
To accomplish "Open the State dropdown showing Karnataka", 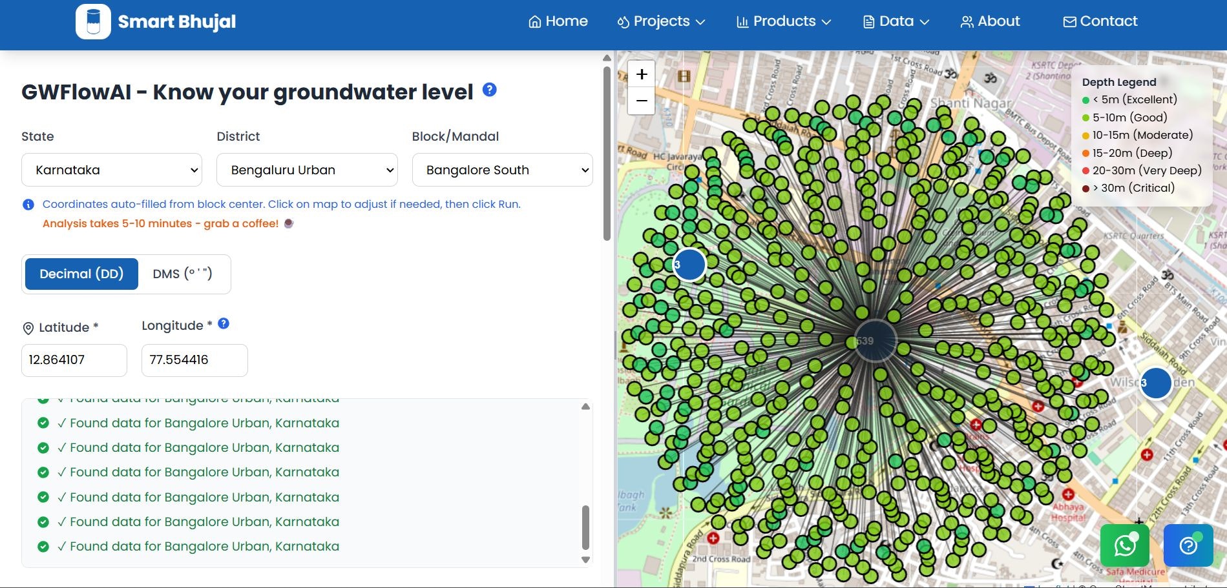I will [x=112, y=170].
